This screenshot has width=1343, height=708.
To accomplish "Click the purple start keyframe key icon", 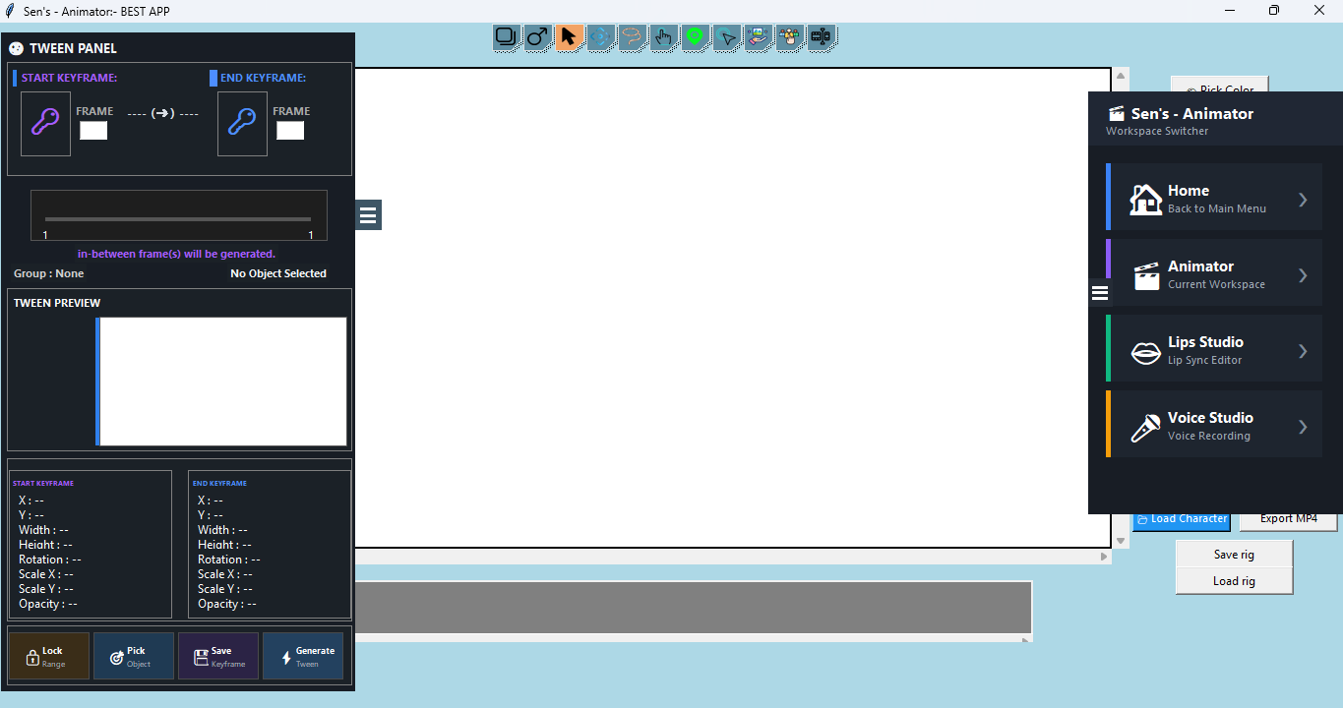I will pyautogui.click(x=45, y=123).
